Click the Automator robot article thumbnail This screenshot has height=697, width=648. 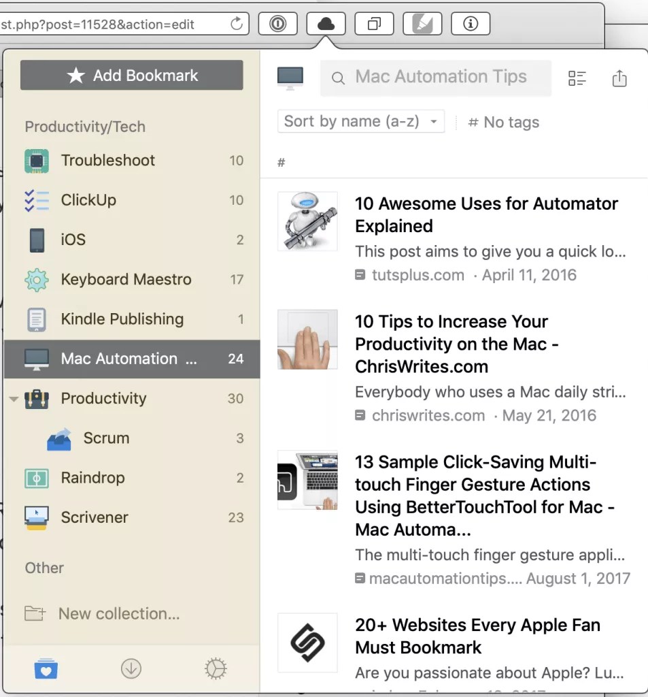click(307, 221)
